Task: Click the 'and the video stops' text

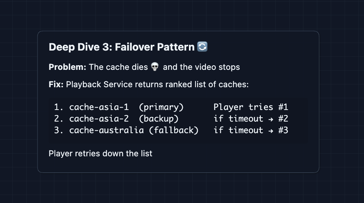Action: point(201,67)
